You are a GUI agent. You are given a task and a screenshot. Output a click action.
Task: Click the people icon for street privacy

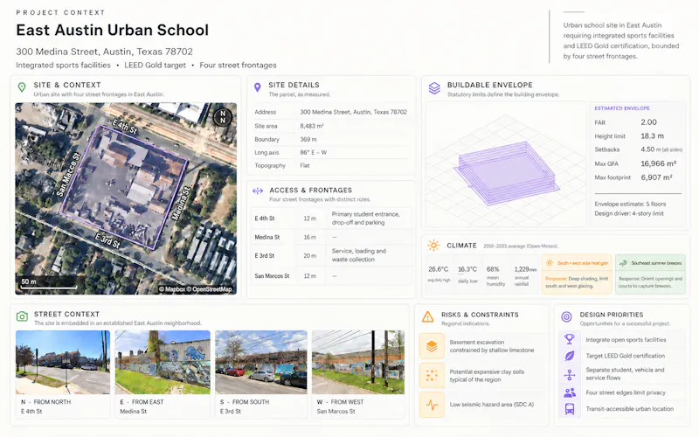click(570, 392)
